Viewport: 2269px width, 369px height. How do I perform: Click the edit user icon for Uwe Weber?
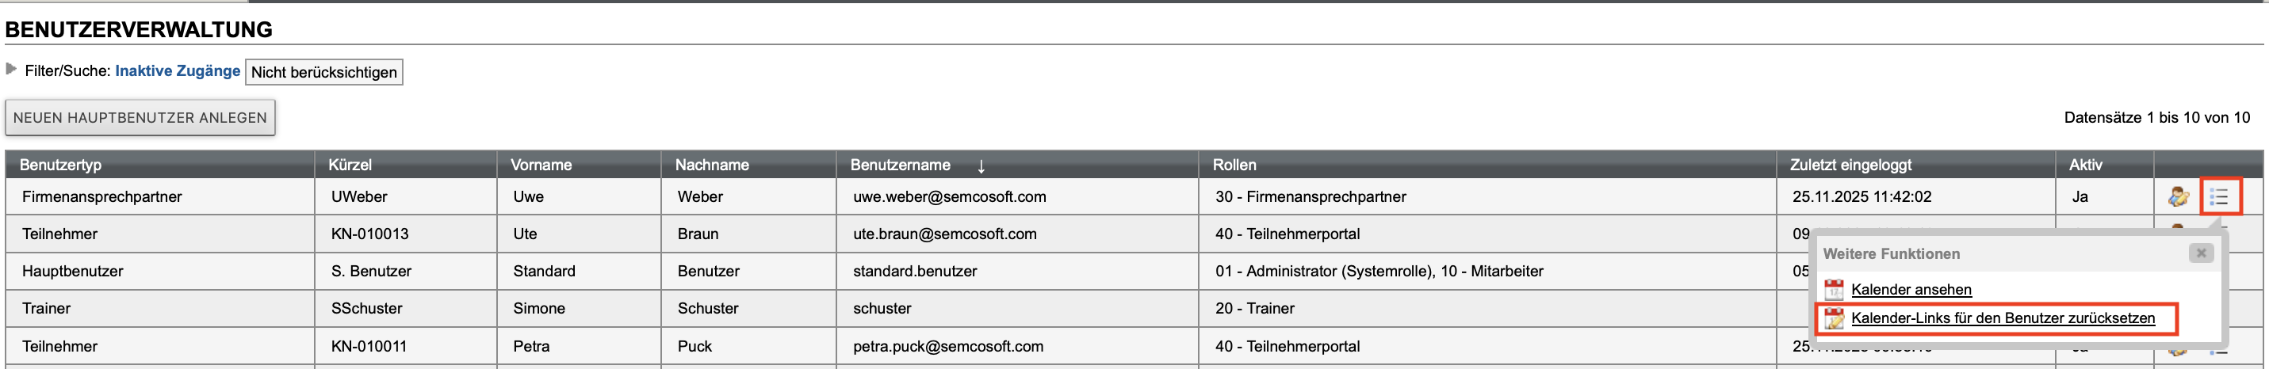point(2179,196)
